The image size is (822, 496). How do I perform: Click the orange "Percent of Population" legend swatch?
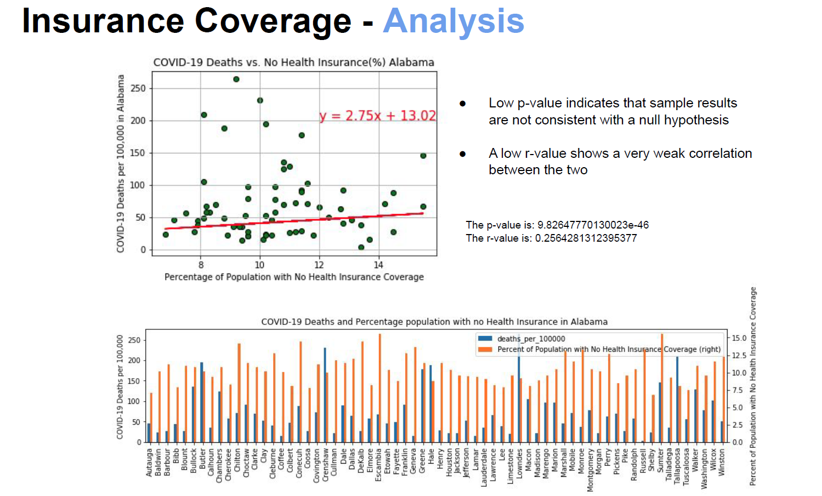click(x=485, y=349)
